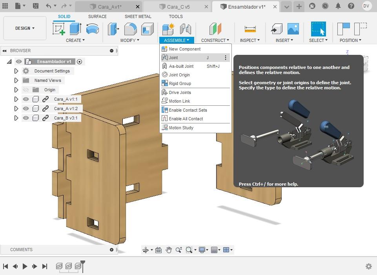This screenshot has width=377, height=275.
Task: Switch to the SHEET METAL tab
Action: point(138,16)
